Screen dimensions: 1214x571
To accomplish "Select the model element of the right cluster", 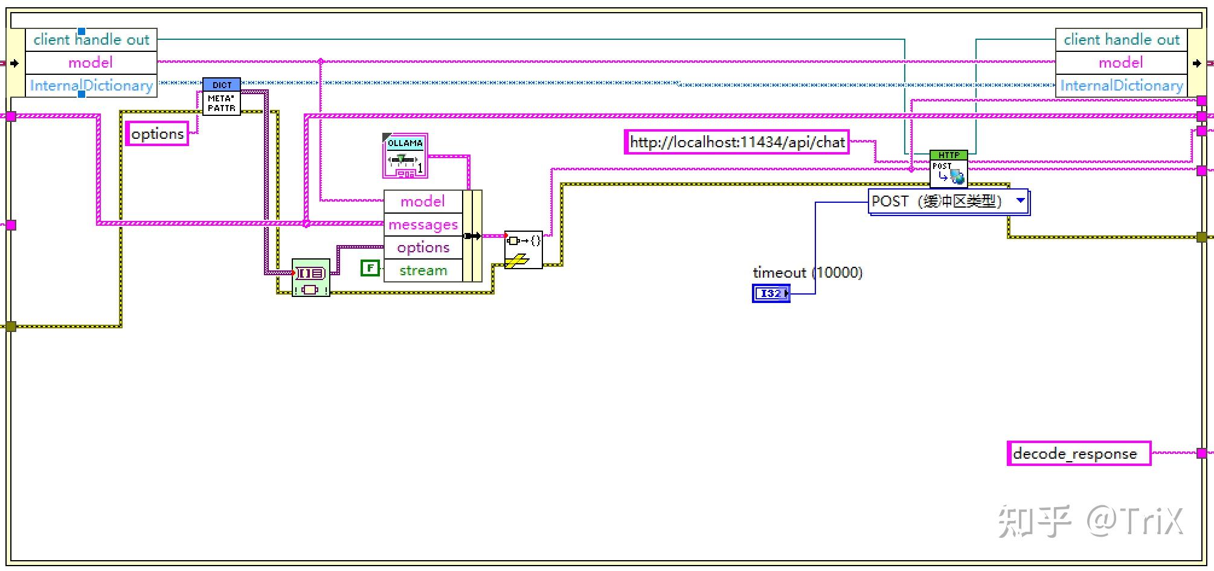I will (1121, 62).
